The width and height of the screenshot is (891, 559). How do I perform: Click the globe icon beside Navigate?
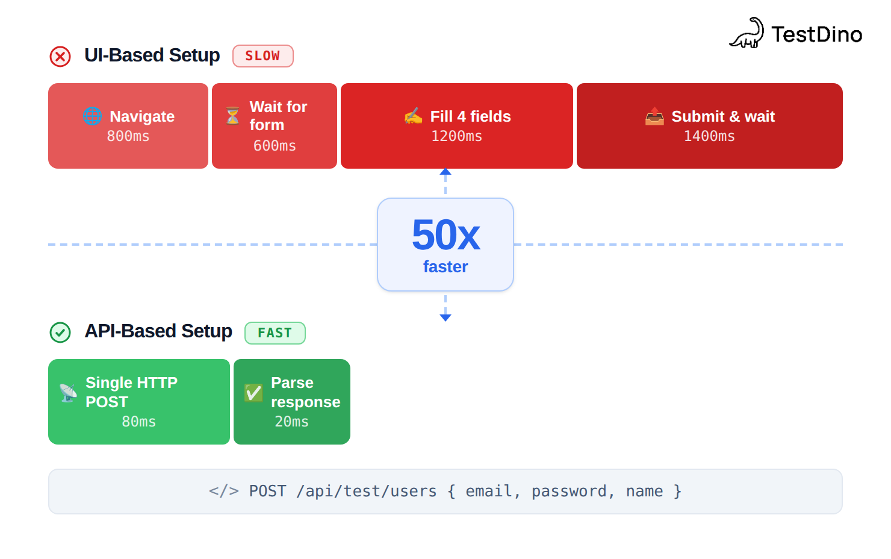(x=92, y=116)
